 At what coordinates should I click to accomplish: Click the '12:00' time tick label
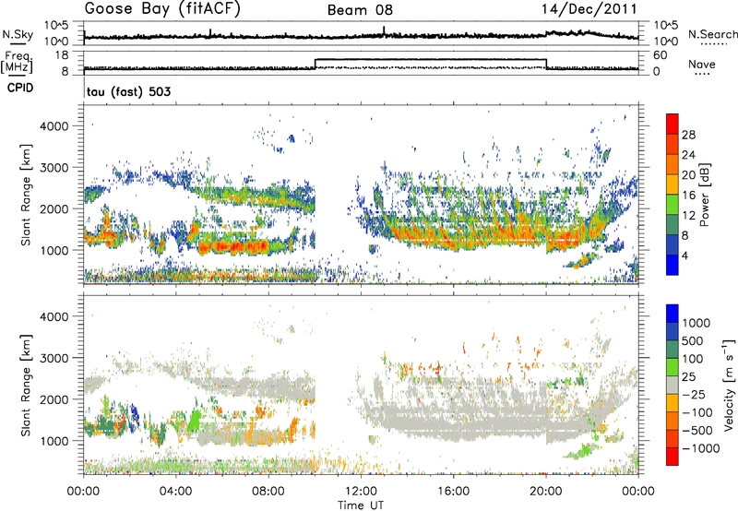click(x=361, y=492)
